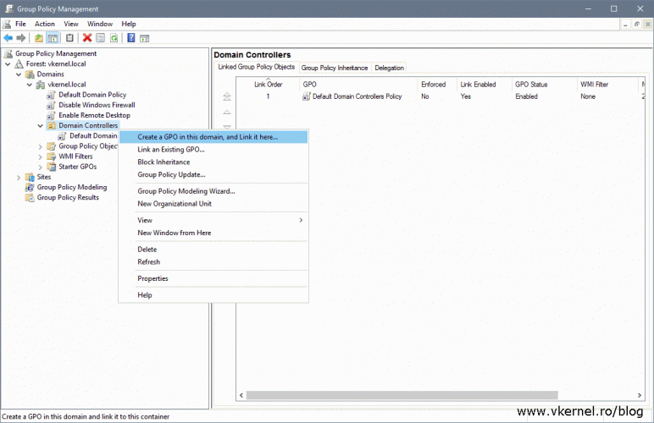Click the Paste clipboard toolbar icon
The height and width of the screenshot is (423, 654).
click(x=69, y=38)
